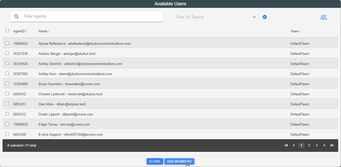The image size is (341, 167).
Task: Click the CLOSE button
Action: (x=155, y=161)
